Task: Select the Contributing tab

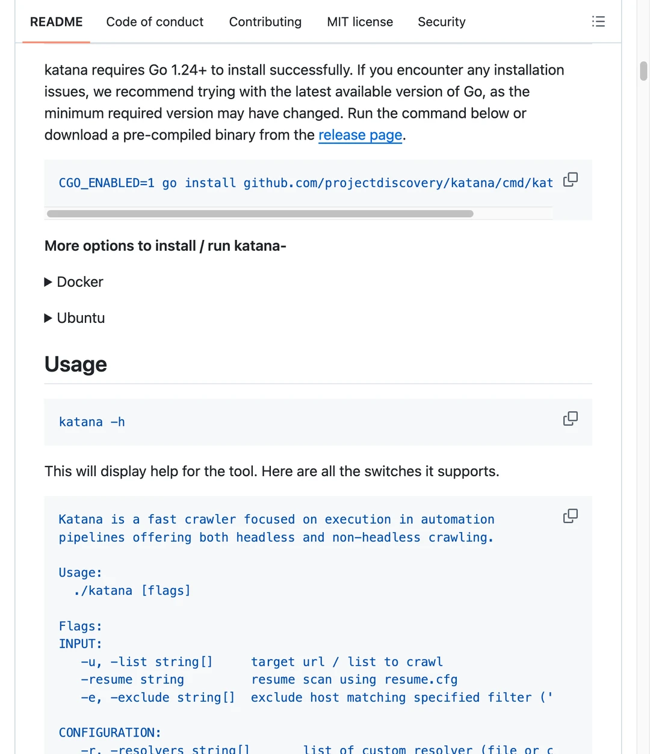Action: click(x=265, y=22)
